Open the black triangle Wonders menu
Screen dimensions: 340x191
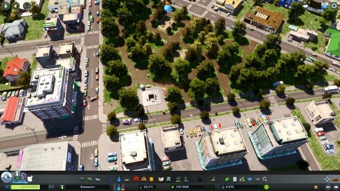click(200, 179)
